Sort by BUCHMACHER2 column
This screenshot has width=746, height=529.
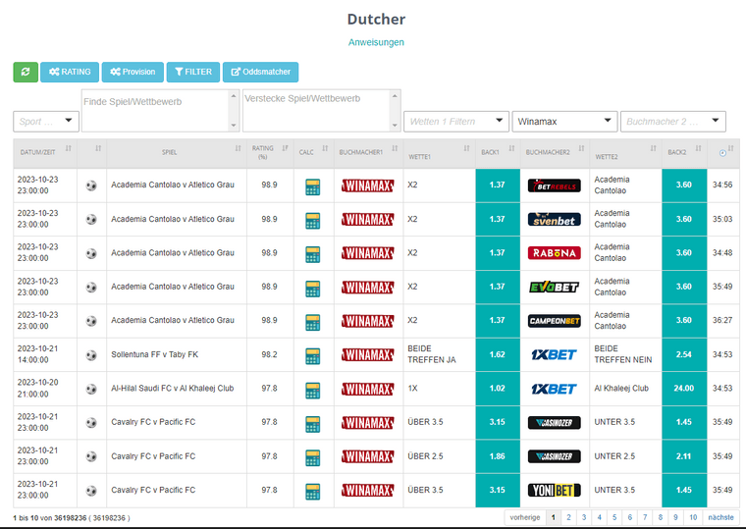coord(555,153)
